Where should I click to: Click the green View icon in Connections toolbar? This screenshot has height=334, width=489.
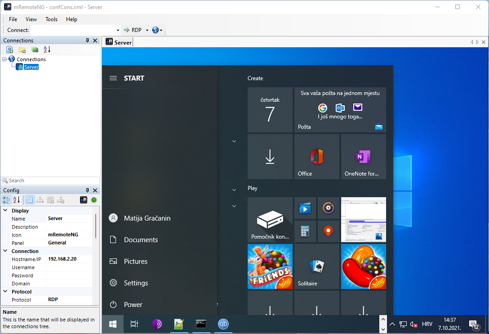coord(35,50)
